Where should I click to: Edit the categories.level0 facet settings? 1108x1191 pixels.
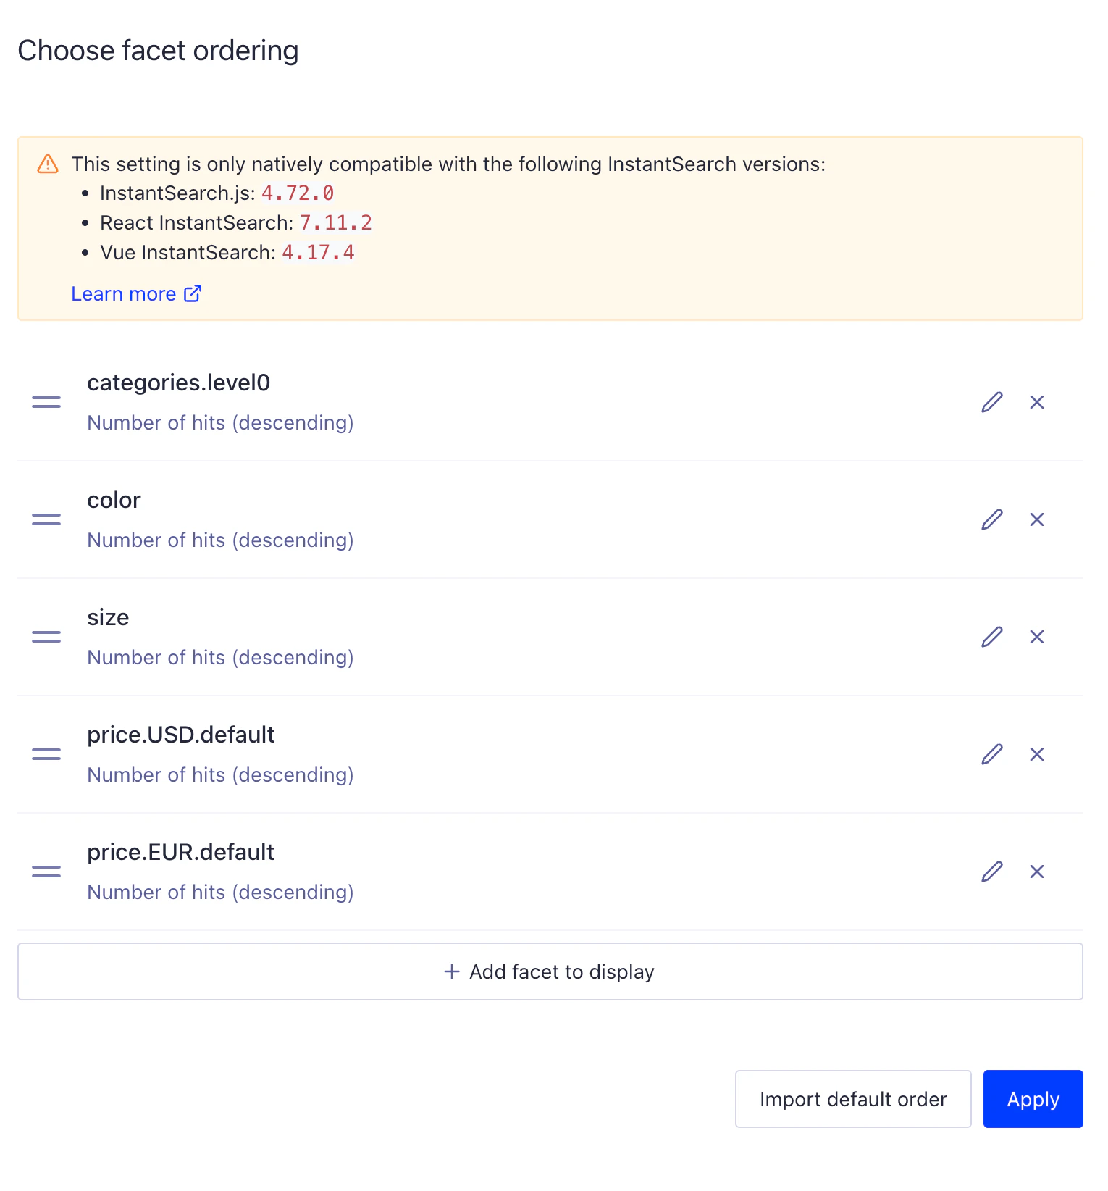point(991,401)
